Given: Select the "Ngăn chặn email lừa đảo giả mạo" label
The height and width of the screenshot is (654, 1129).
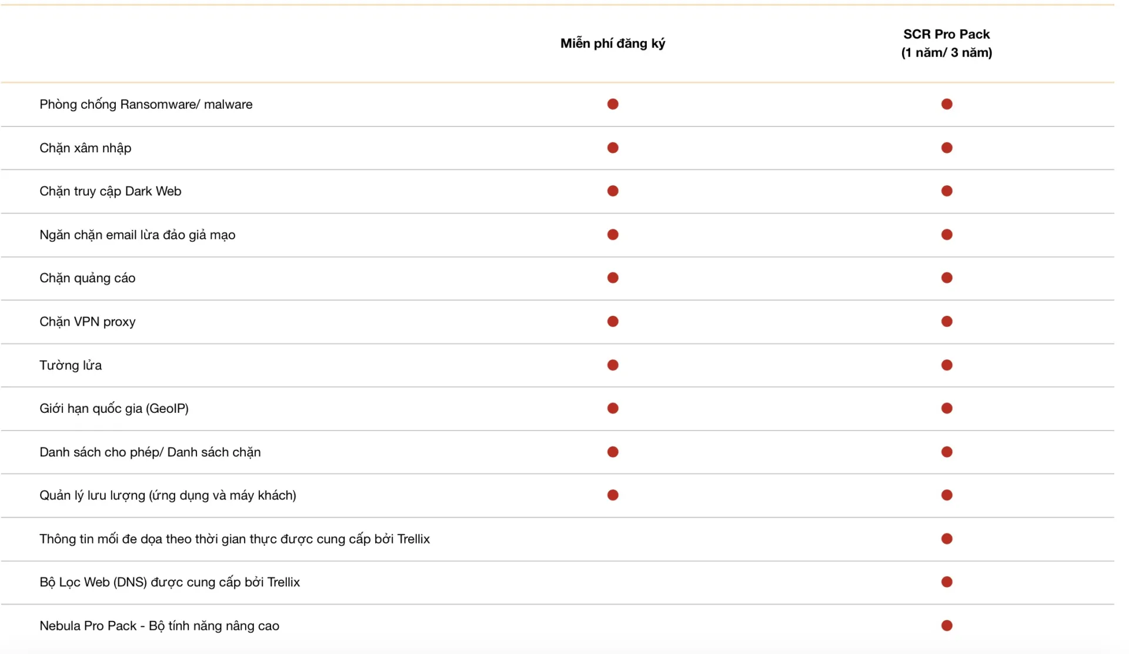Looking at the screenshot, I should [138, 235].
